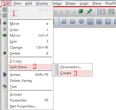The width and height of the screenshot is (116, 110).
Task: Click the Copy icon in menu
Action: tap(5, 29)
